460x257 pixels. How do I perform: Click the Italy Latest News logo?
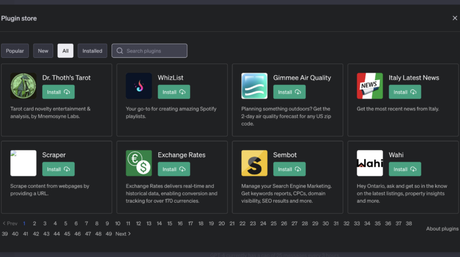[x=370, y=86]
